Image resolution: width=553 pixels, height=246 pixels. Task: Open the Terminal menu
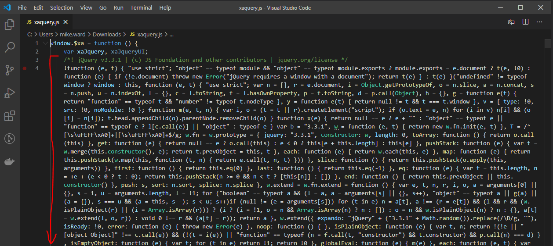coord(142,7)
